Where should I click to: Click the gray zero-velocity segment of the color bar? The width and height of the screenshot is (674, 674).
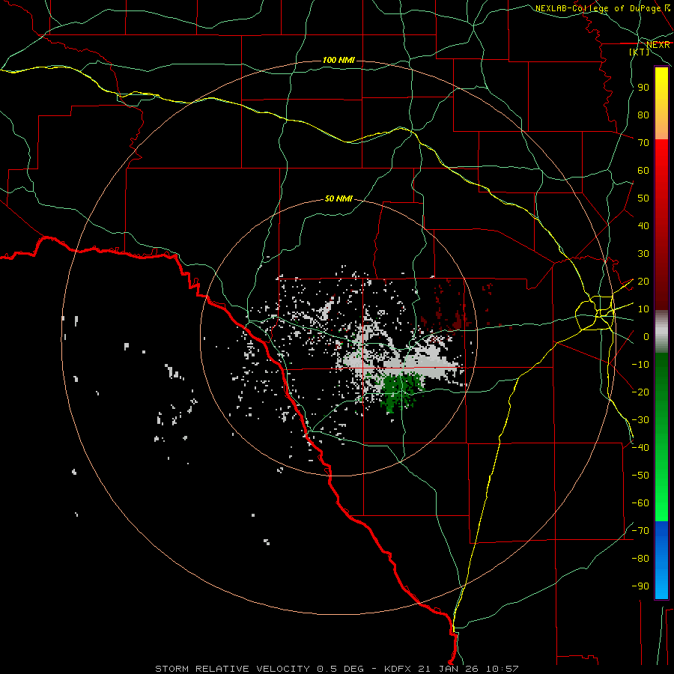661,332
